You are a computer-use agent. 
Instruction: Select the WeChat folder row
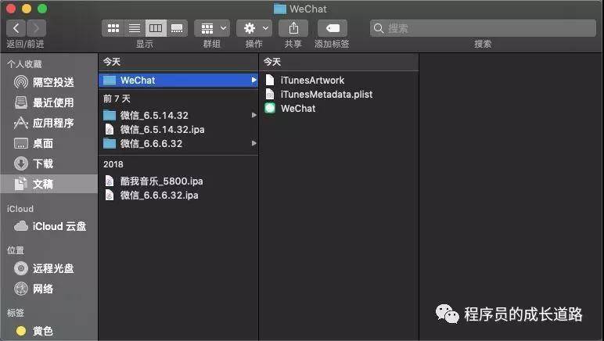coord(178,80)
